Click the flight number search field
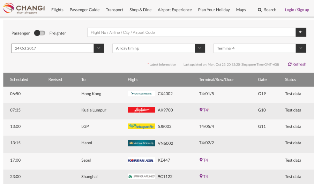Screen dimensions: 314x184 click(x=191, y=32)
